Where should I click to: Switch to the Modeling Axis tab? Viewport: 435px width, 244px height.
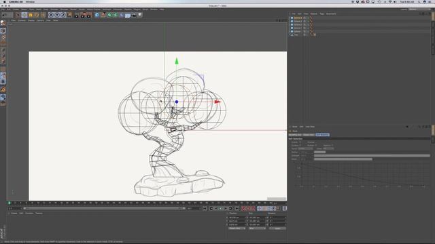click(295, 135)
